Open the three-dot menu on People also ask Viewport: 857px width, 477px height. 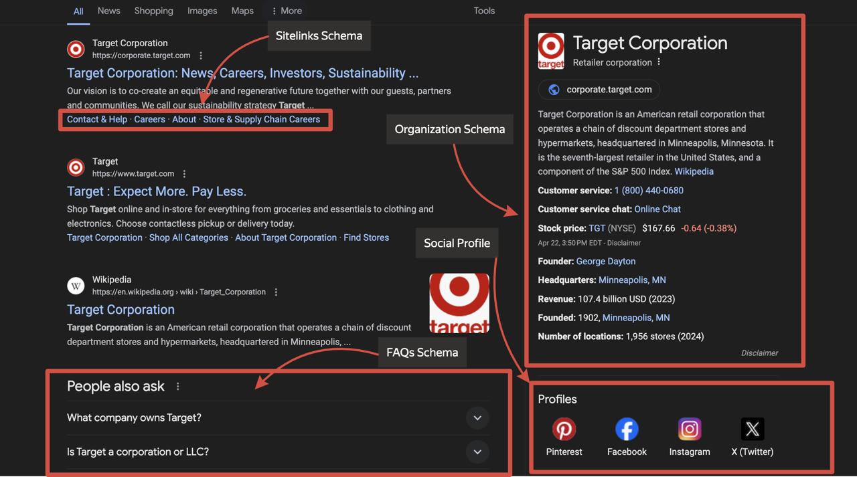pos(177,386)
